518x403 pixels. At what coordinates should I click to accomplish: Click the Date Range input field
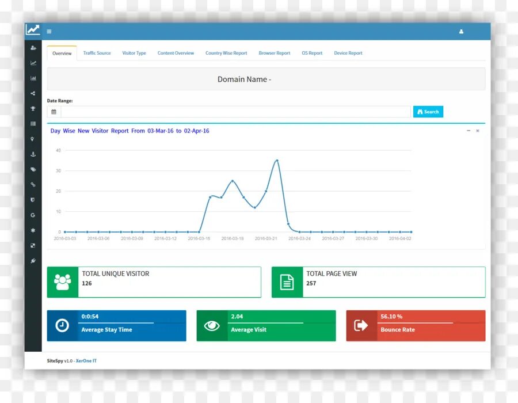click(235, 112)
